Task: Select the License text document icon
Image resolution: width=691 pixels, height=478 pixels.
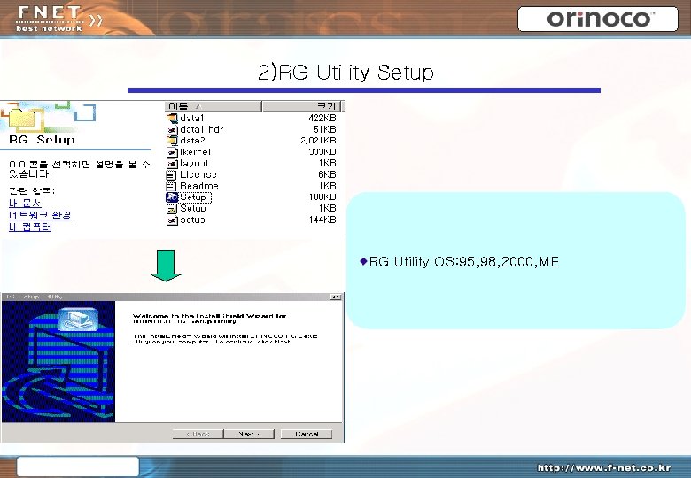Action: (172, 174)
